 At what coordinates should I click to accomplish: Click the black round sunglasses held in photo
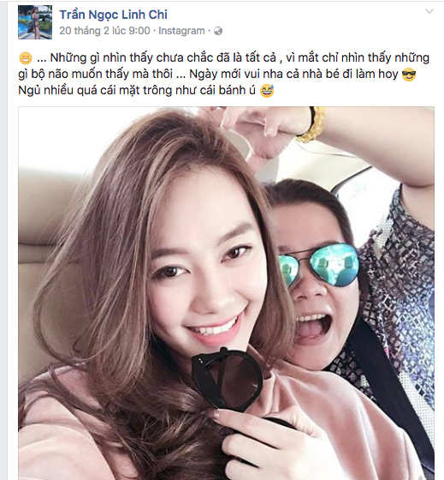coord(228,378)
